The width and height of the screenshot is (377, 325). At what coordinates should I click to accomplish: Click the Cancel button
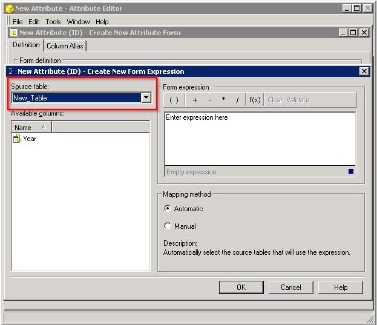291,287
